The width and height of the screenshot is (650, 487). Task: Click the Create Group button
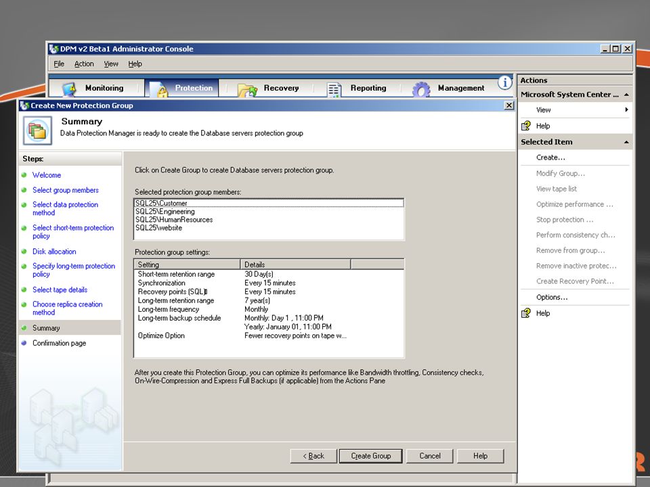[370, 456]
